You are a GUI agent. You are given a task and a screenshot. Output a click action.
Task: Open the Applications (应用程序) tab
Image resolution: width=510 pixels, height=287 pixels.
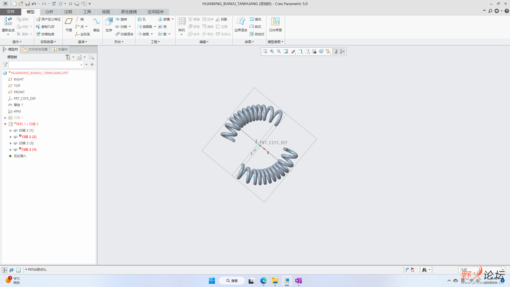click(156, 12)
